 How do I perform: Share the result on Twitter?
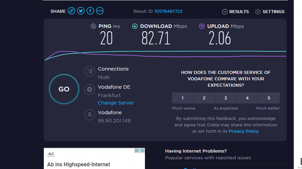(81, 11)
